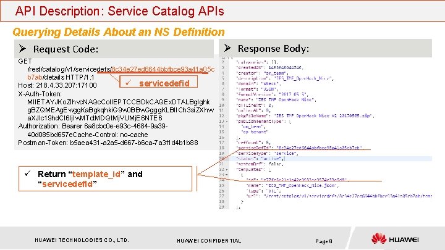445x250 pixels.
Task: Click 'template_id' in the Return note
Action: tap(96, 173)
